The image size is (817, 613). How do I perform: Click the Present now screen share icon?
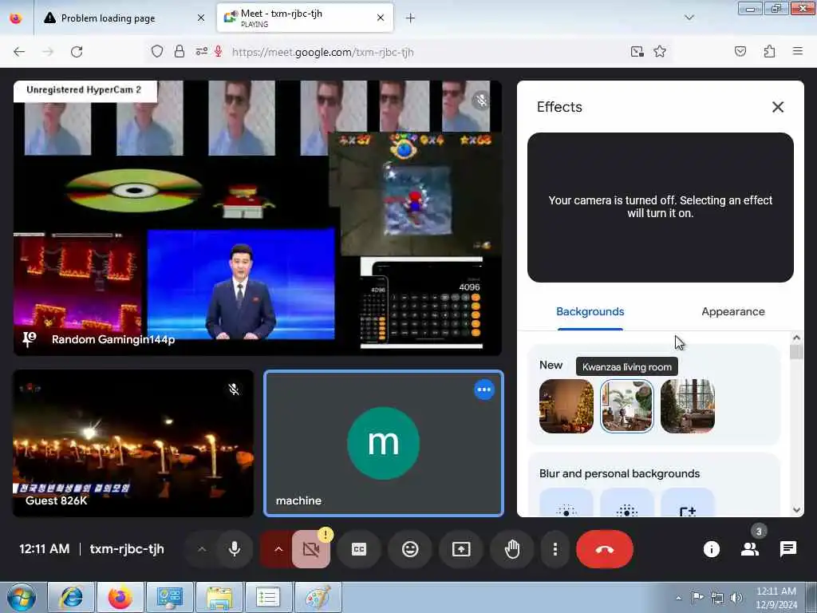(x=461, y=549)
